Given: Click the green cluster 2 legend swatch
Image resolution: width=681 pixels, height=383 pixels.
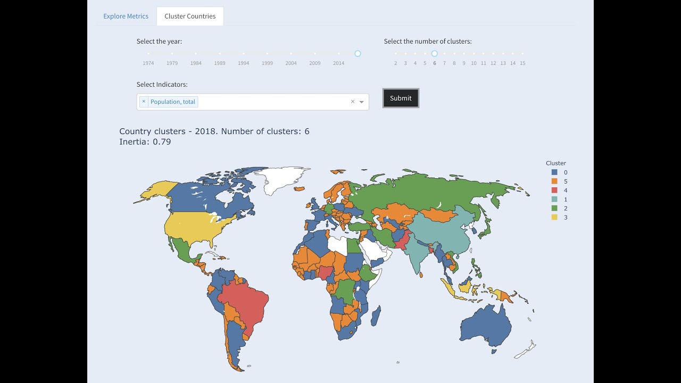Looking at the screenshot, I should 554,209.
